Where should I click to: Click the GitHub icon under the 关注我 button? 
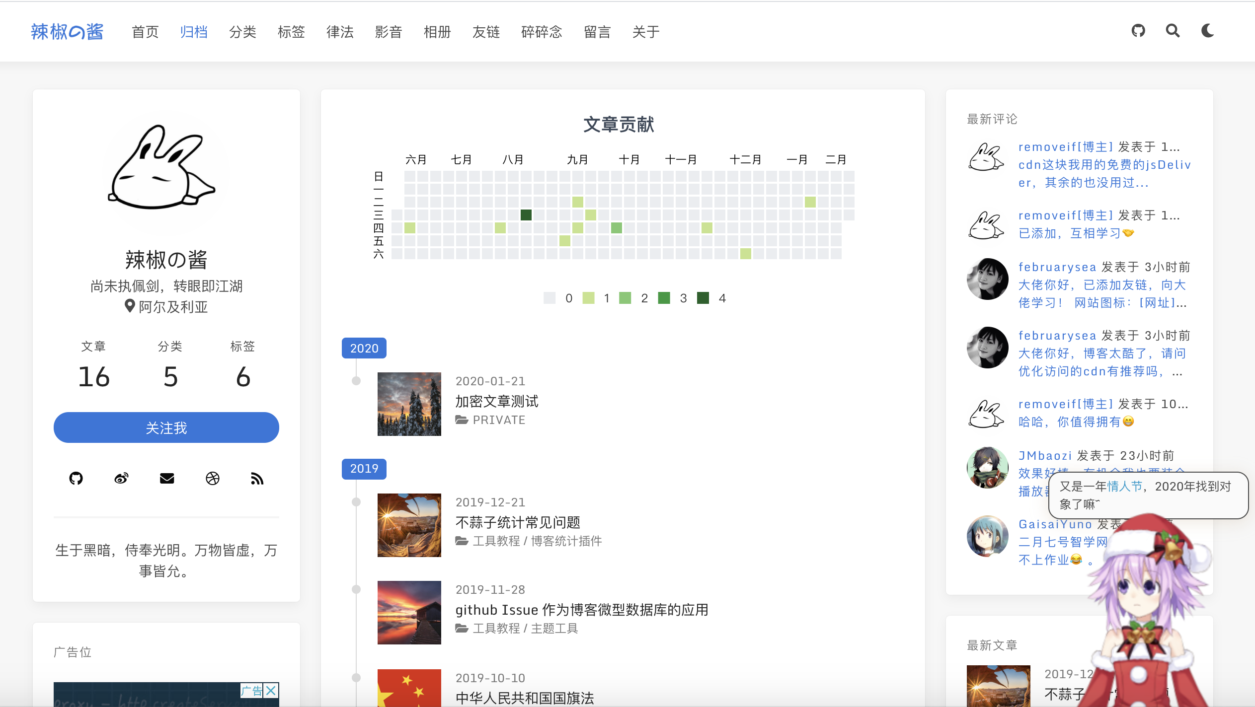(76, 478)
